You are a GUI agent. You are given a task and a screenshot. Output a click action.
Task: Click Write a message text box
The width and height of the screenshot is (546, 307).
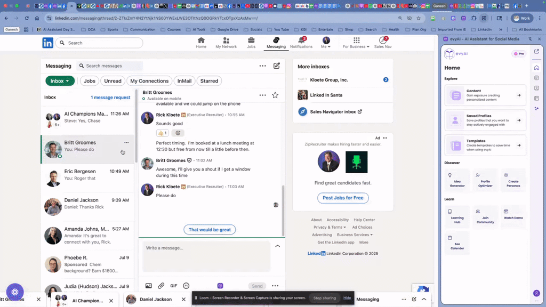206,256
